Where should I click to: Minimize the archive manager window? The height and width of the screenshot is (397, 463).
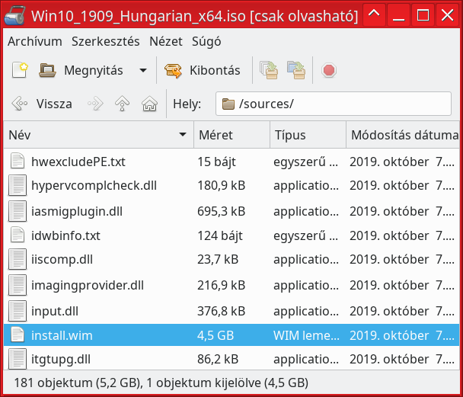tap(398, 14)
